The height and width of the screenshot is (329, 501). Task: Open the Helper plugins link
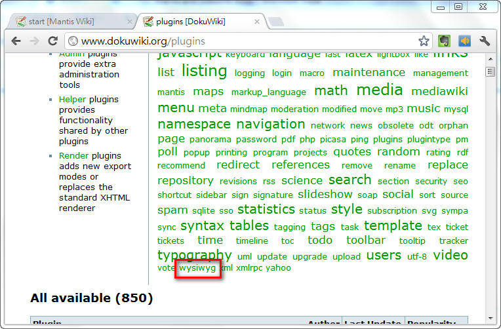pyautogui.click(x=72, y=100)
